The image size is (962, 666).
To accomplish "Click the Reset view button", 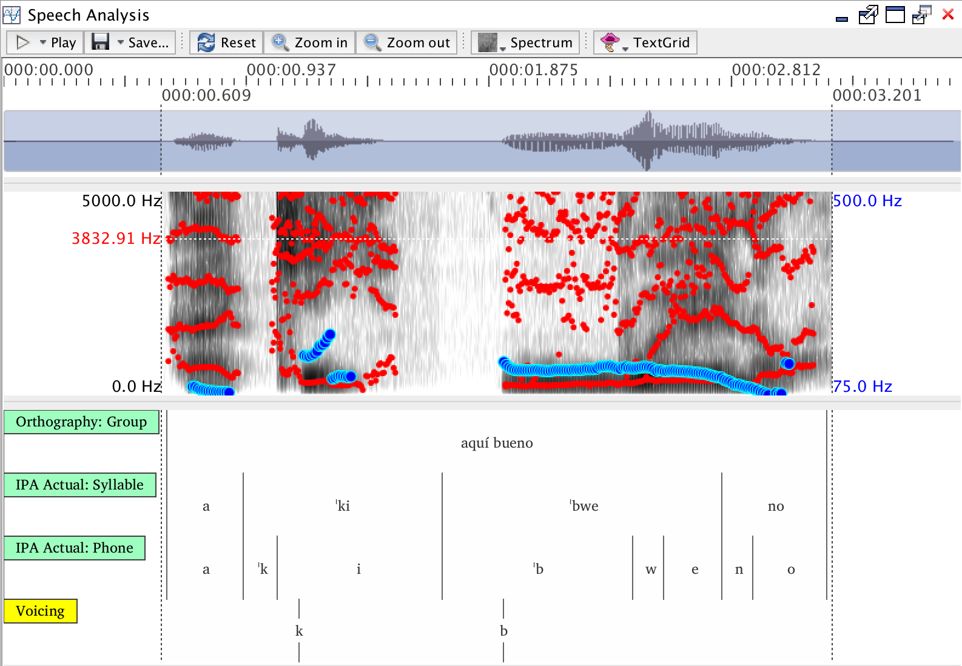I will point(227,42).
